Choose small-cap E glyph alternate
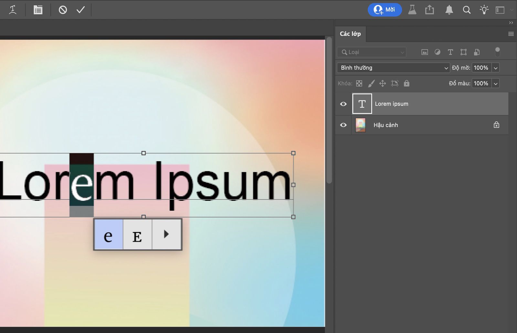Image resolution: width=517 pixels, height=333 pixels. coord(137,234)
